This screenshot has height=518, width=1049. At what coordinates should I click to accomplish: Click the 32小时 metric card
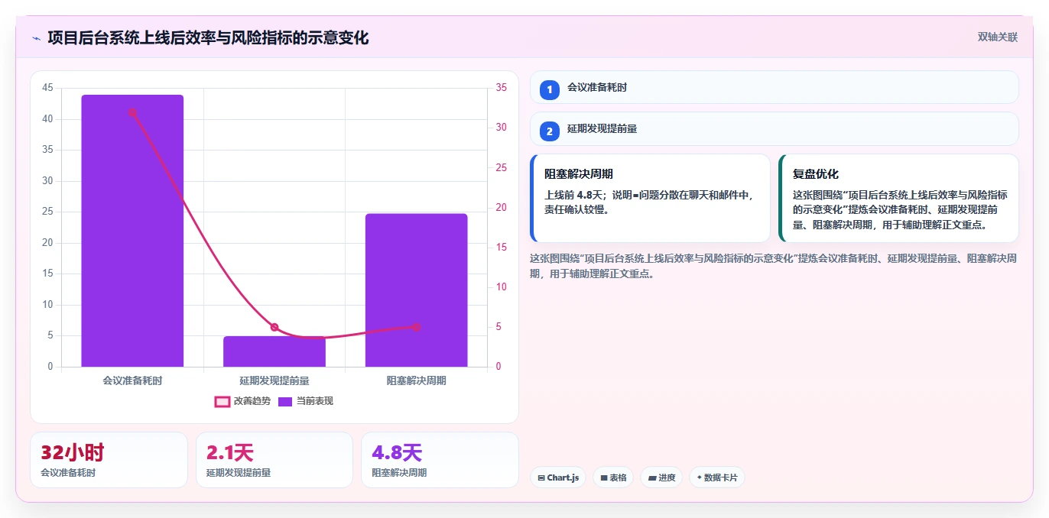pos(109,460)
